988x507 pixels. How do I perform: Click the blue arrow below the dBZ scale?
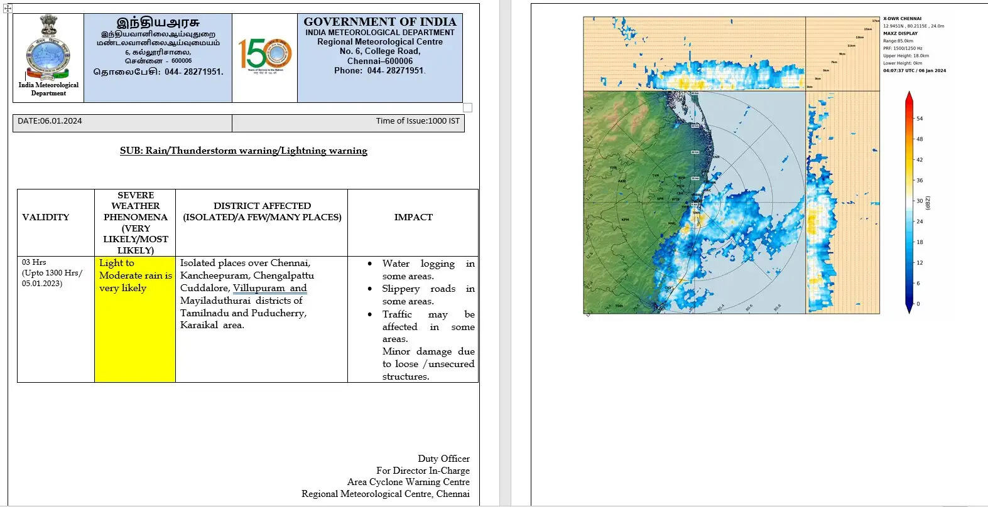[x=909, y=307]
